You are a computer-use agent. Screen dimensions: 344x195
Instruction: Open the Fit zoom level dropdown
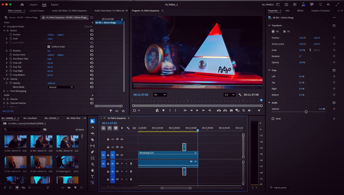coord(160,95)
